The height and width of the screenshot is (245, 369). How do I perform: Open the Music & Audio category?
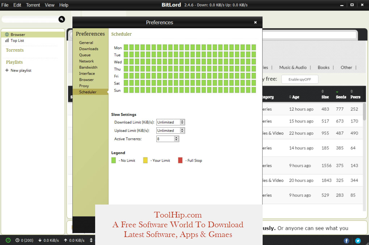293,68
